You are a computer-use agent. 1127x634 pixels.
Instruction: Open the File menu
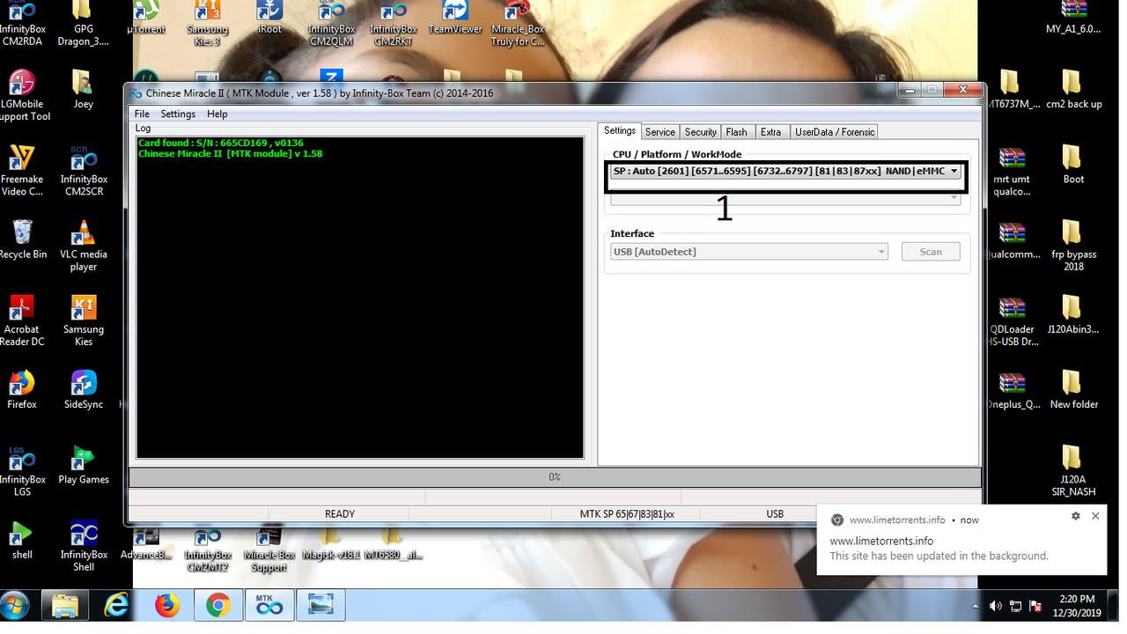tap(142, 114)
